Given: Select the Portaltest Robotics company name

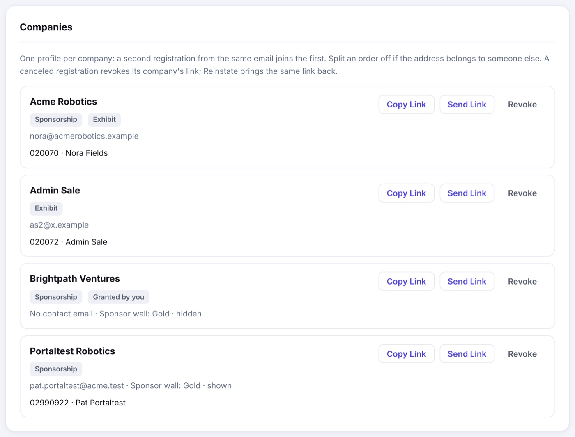Looking at the screenshot, I should (72, 351).
